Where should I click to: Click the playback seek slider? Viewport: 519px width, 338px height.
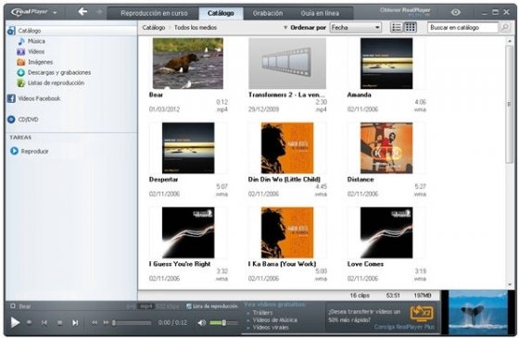point(132,322)
